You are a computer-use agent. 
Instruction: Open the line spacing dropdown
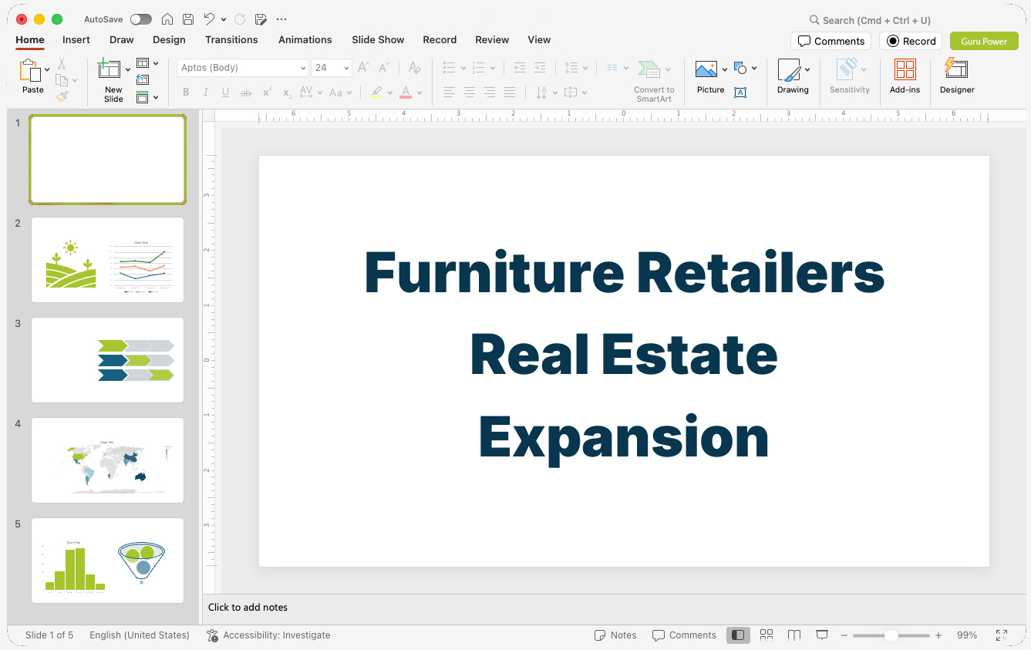[576, 68]
